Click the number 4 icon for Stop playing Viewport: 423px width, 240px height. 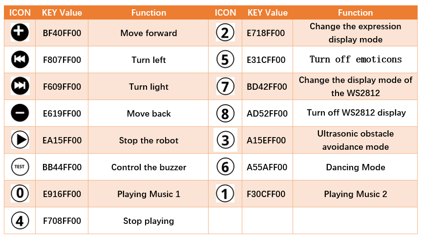pos(20,220)
